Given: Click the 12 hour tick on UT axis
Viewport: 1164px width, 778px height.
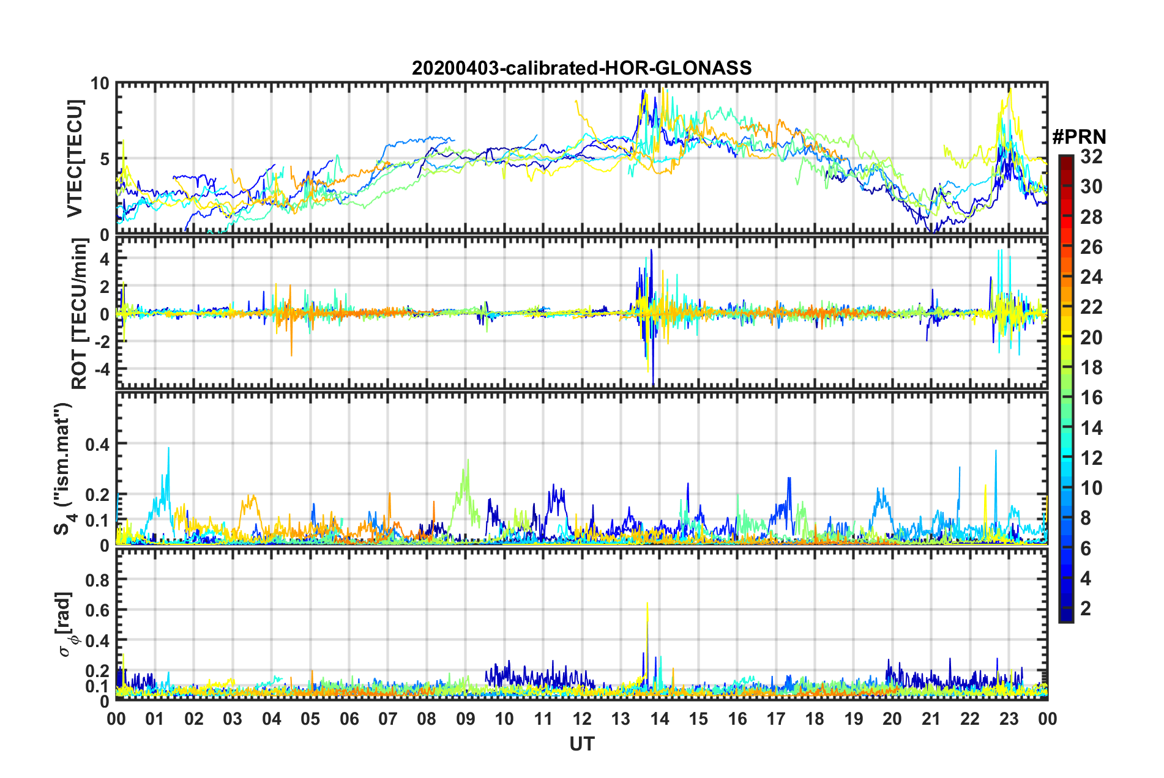Looking at the screenshot, I should pos(582,718).
